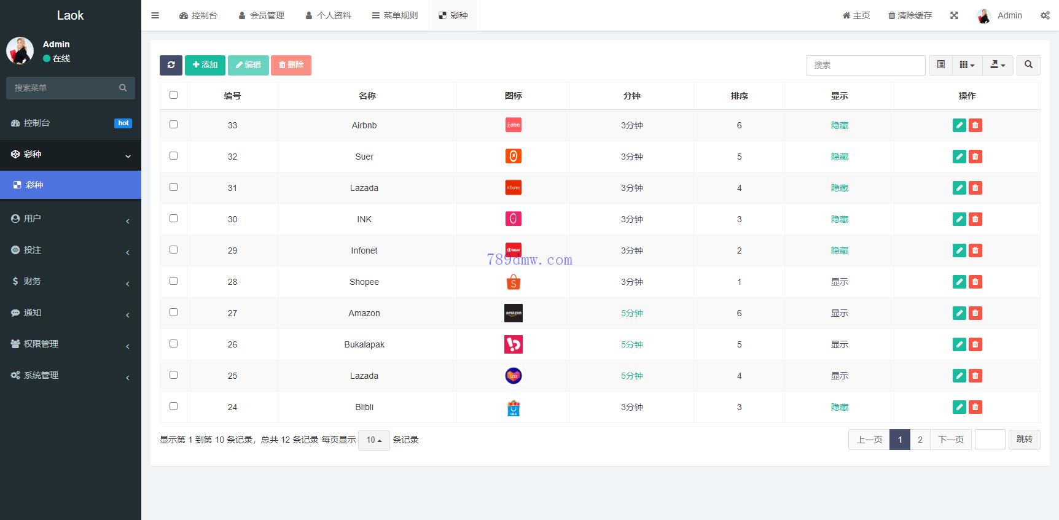Open the export data dropdown
This screenshot has width=1059, height=520.
(x=998, y=65)
